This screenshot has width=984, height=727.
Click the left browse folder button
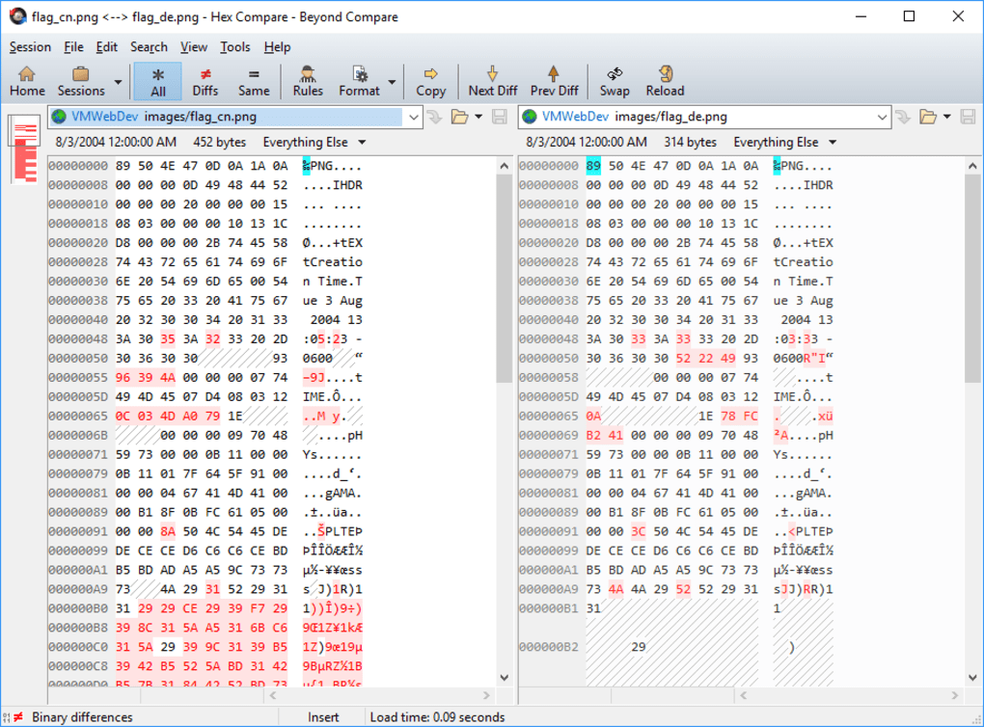459,117
